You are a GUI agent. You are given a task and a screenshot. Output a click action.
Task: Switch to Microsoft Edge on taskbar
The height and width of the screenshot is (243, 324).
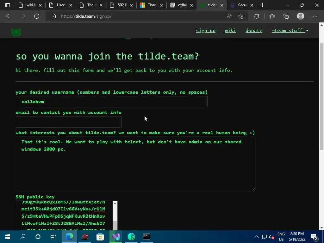coord(69,237)
